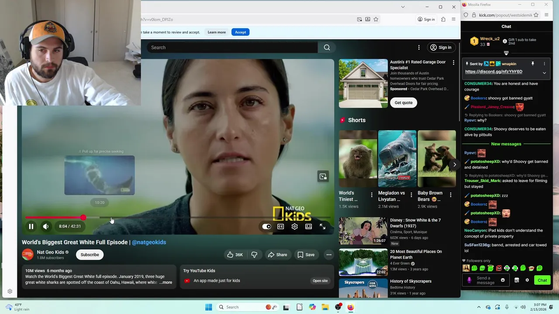Image resolution: width=559 pixels, height=314 pixels.
Task: Subscribe to Nat Geo Kids
Action: 90,255
